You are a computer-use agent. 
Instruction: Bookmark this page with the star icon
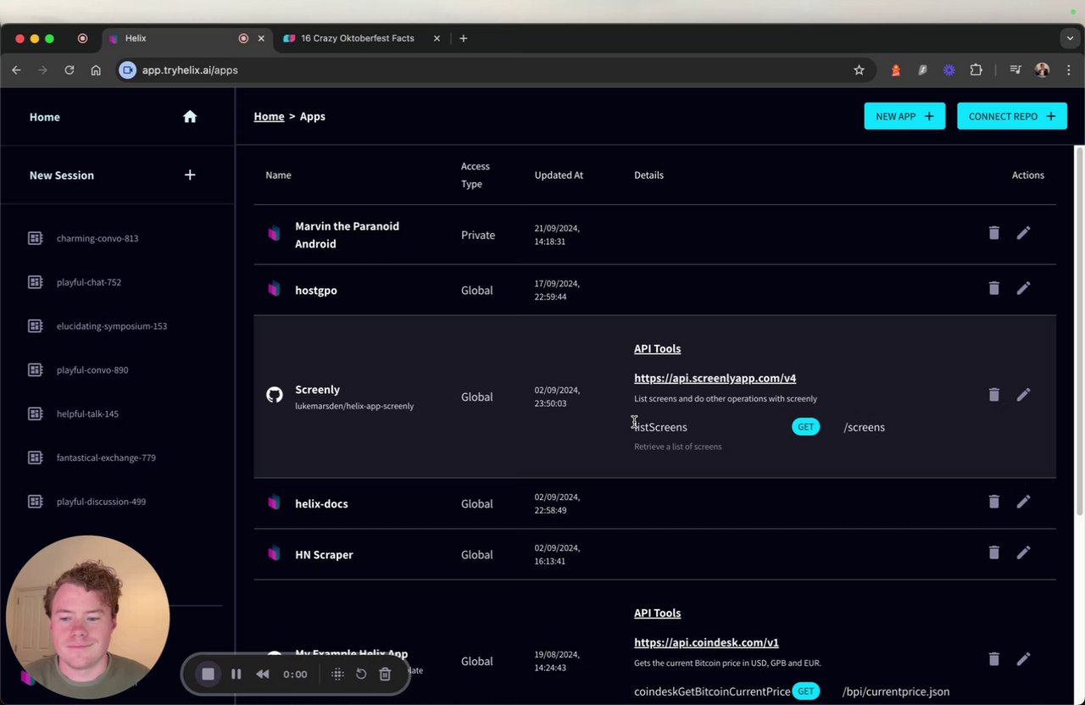pos(859,70)
